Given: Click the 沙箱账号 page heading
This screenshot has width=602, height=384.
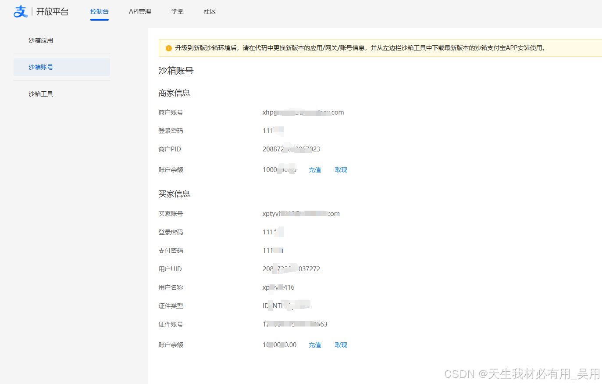Looking at the screenshot, I should [x=176, y=71].
